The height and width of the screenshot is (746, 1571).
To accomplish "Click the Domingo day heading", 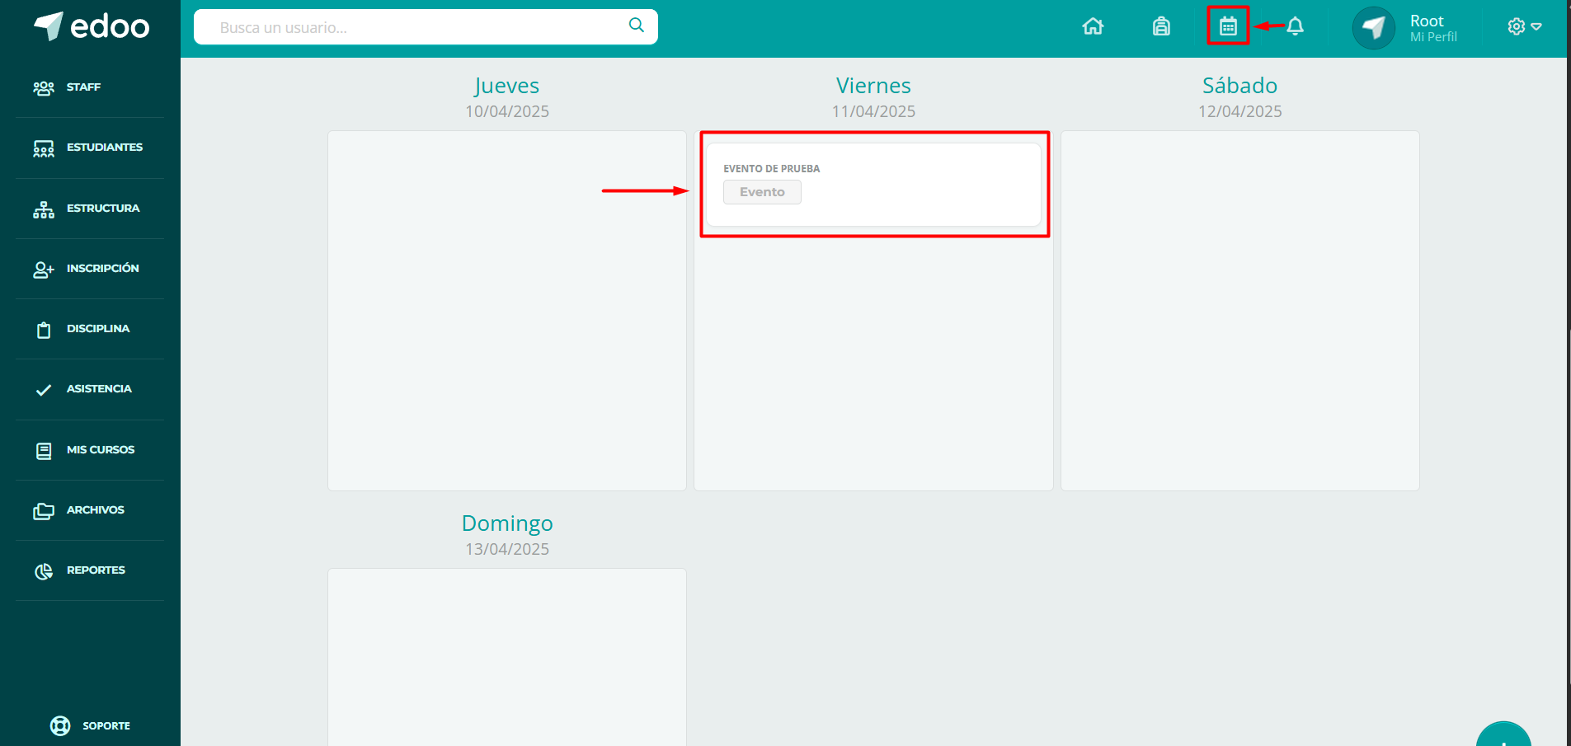I will pos(507,523).
